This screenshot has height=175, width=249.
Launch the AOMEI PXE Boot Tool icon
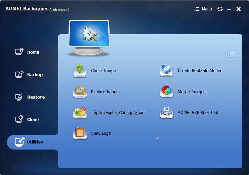coord(166,113)
